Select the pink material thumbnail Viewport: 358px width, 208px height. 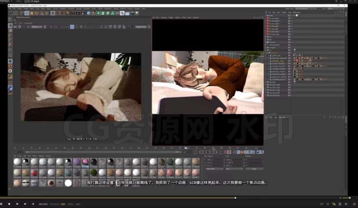(85, 162)
